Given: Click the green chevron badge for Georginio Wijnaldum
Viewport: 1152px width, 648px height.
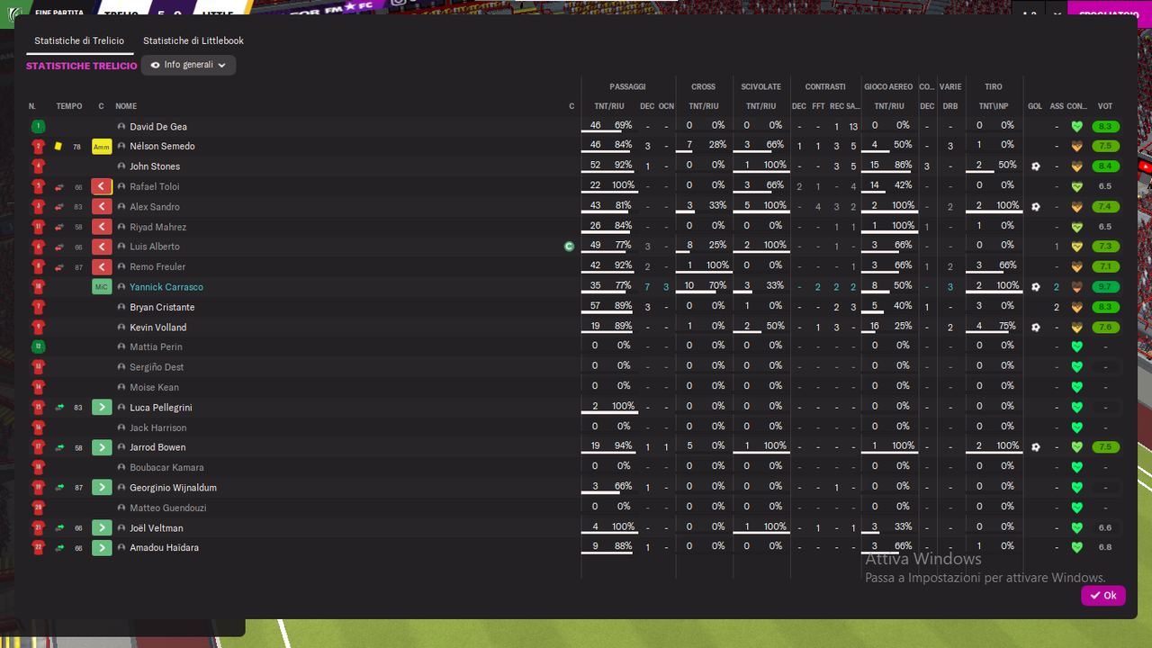Looking at the screenshot, I should pos(102,488).
